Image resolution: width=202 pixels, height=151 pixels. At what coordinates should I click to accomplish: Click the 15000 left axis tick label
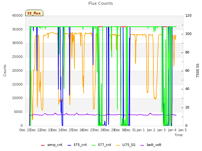[17, 84]
